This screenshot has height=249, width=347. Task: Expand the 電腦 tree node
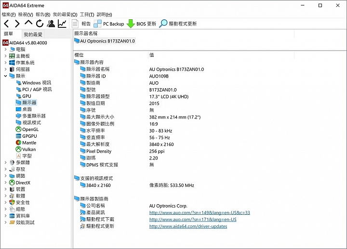5,49
